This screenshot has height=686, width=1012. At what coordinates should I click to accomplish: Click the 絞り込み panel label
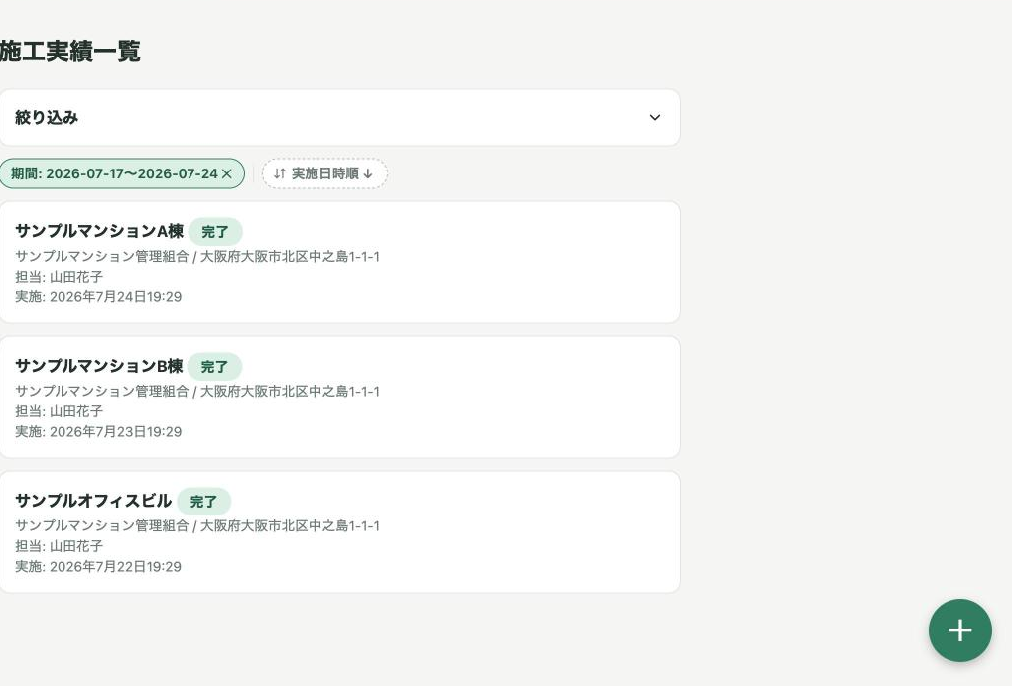tap(47, 117)
